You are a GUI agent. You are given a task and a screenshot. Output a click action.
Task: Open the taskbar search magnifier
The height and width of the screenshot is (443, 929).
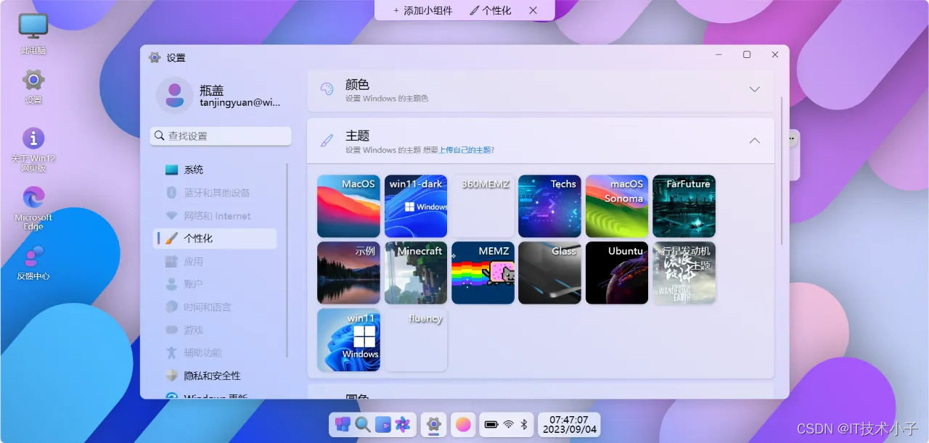[363, 425]
